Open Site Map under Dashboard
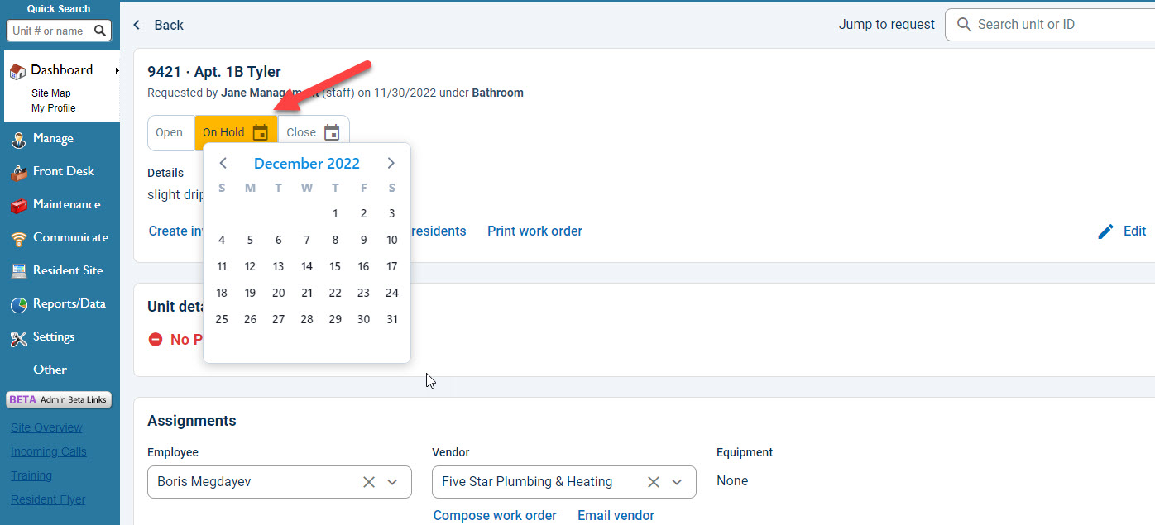Viewport: 1155px width, 525px height. (51, 93)
